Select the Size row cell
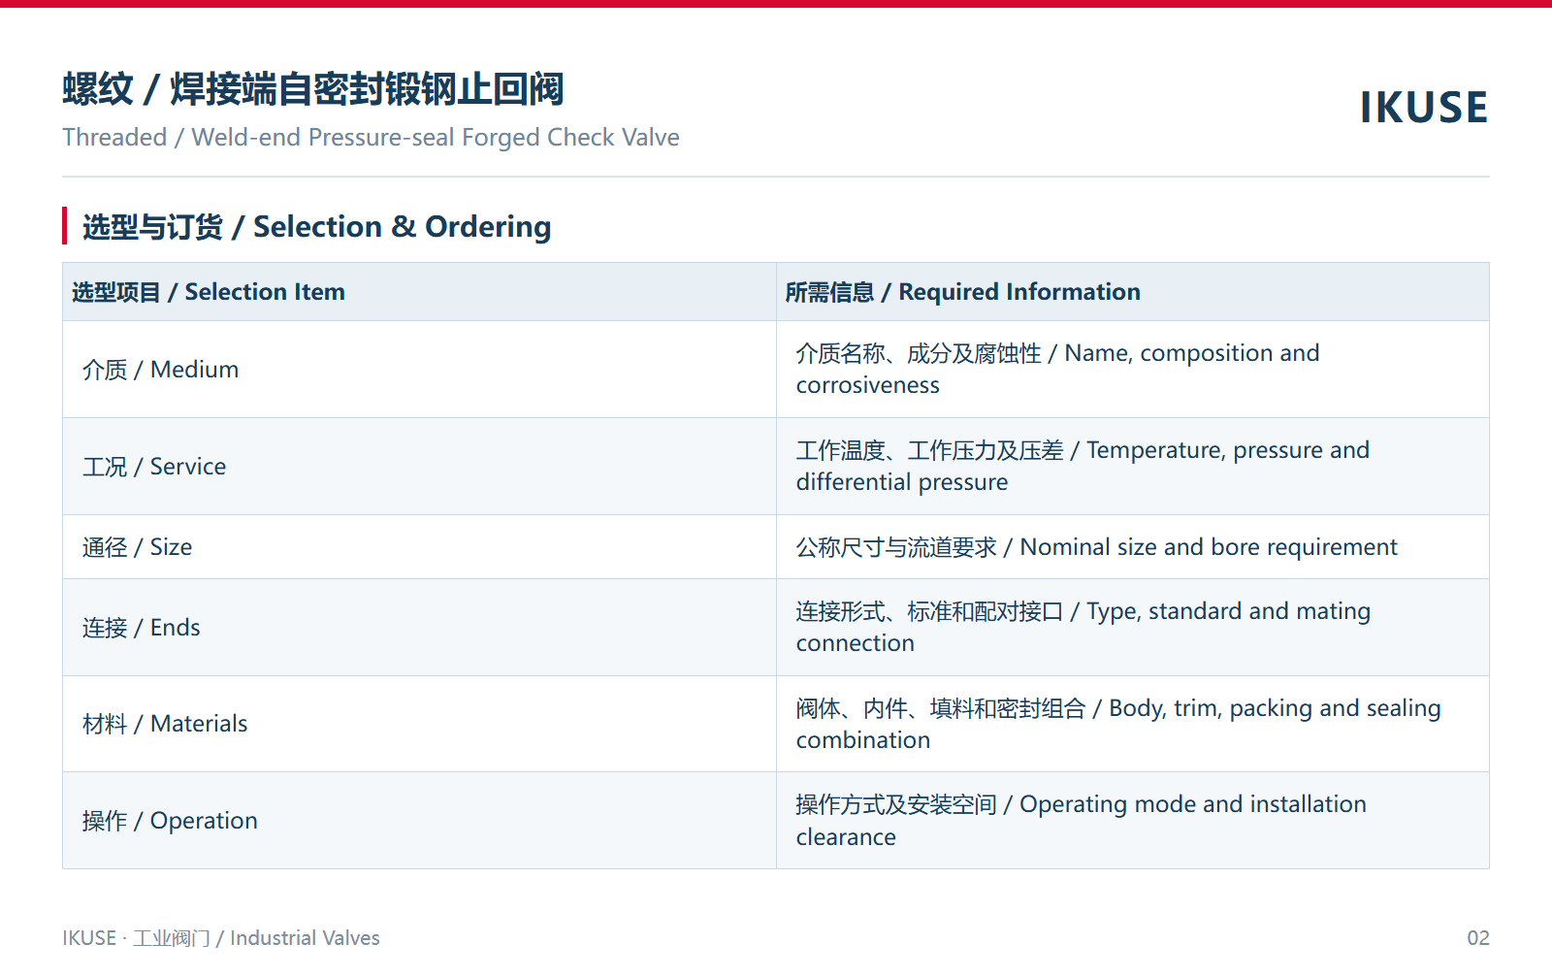 pos(419,547)
